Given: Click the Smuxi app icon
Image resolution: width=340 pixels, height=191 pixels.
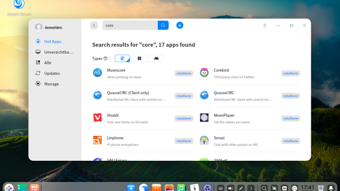Looking at the screenshot, I should point(204,140).
